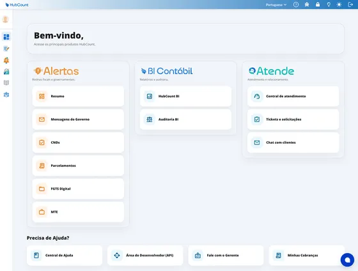
Task: Click the lock icon in header
Action: click(x=318, y=4)
